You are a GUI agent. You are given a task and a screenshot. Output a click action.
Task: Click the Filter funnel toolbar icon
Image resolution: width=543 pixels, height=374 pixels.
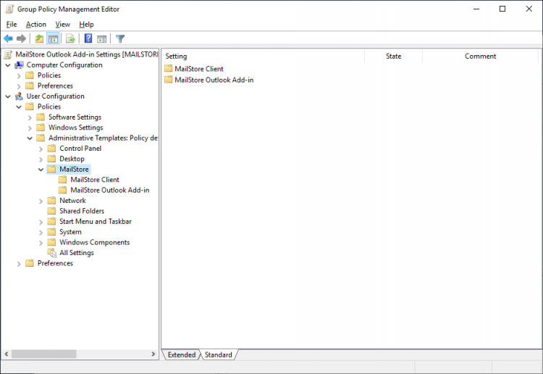[x=120, y=38]
